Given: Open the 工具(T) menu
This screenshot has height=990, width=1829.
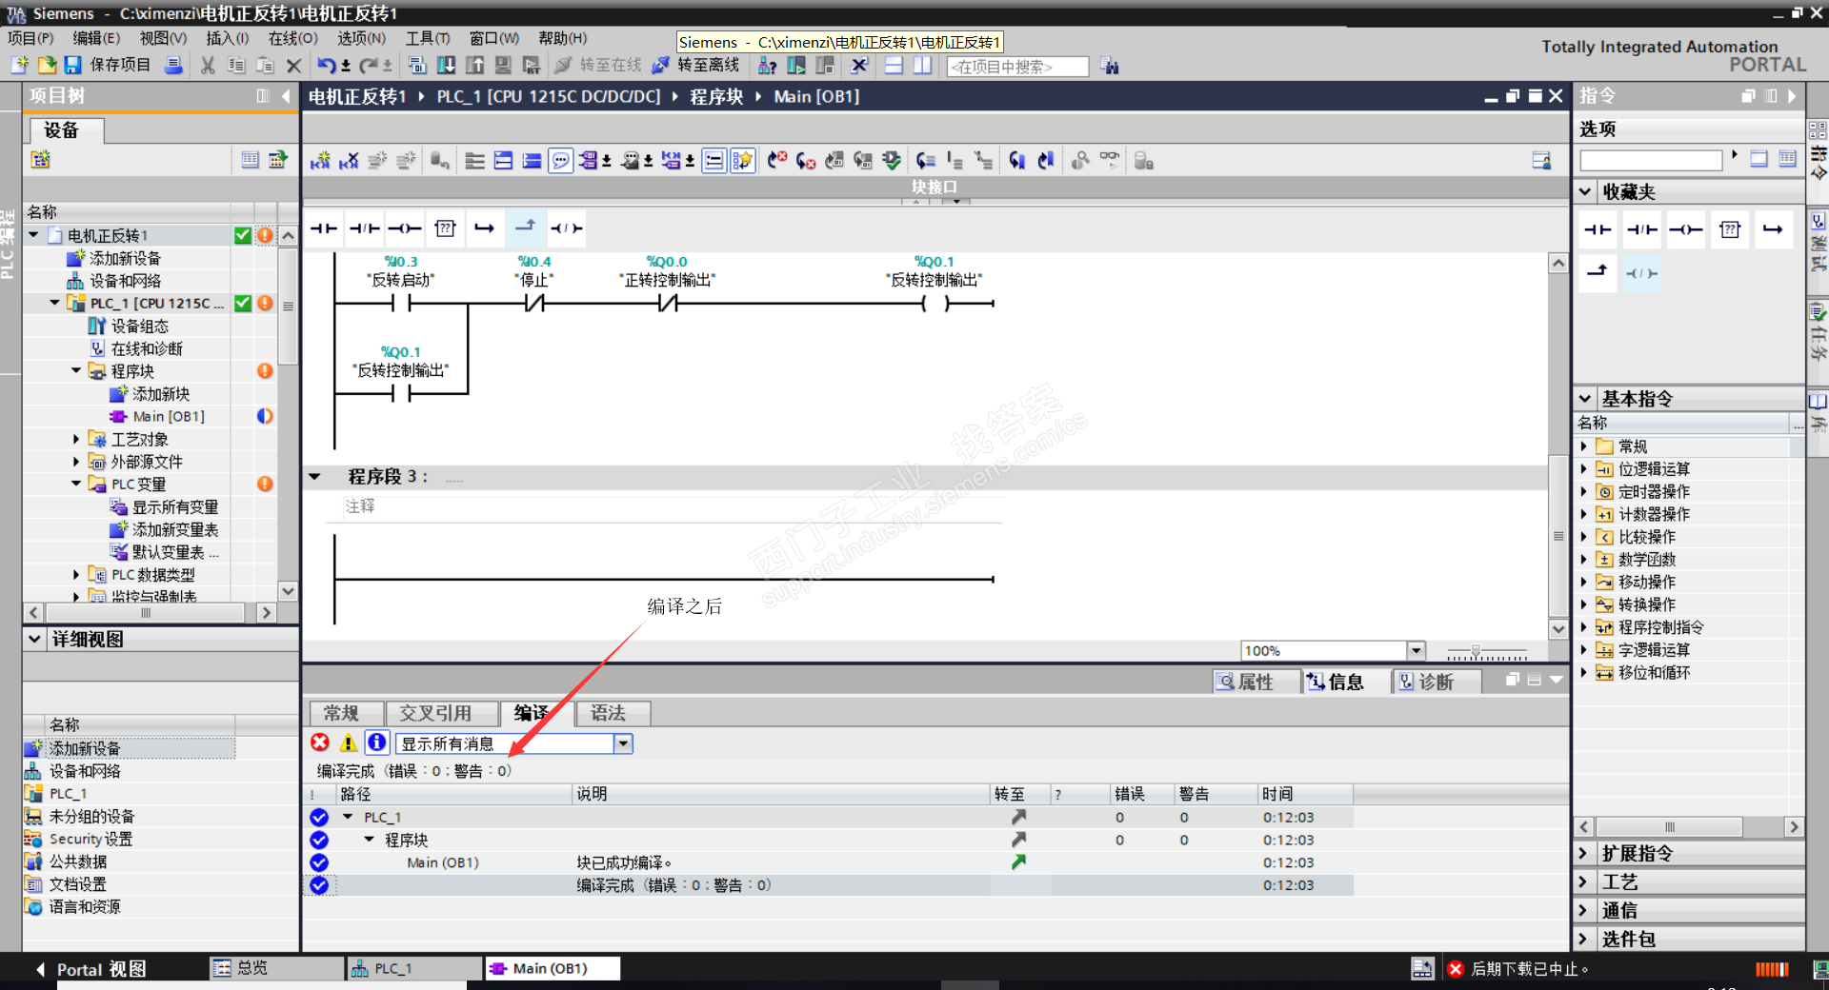Looking at the screenshot, I should point(428,38).
